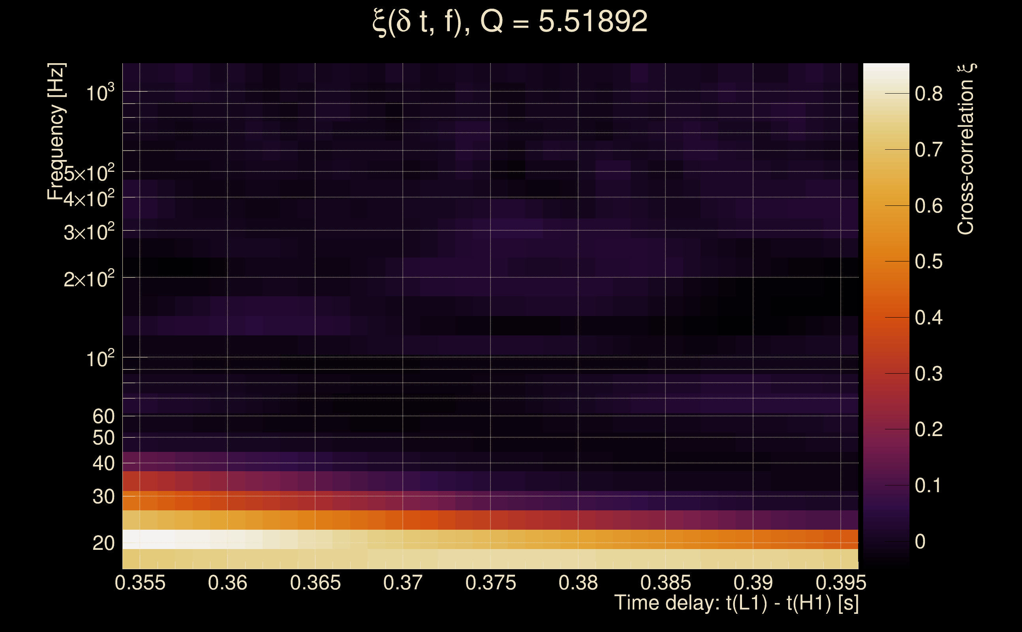Click the 0.3 tick on the colorbar
Viewport: 1022px width, 632px height.
click(928, 374)
